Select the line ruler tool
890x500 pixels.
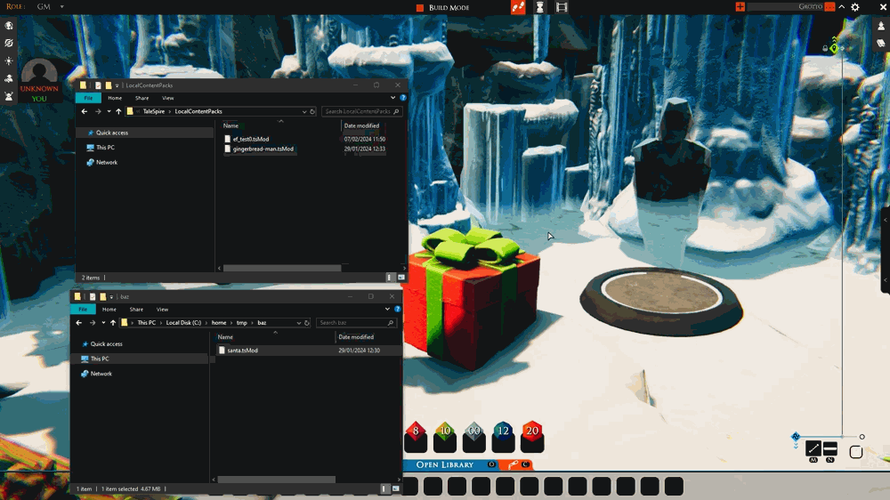click(x=813, y=448)
